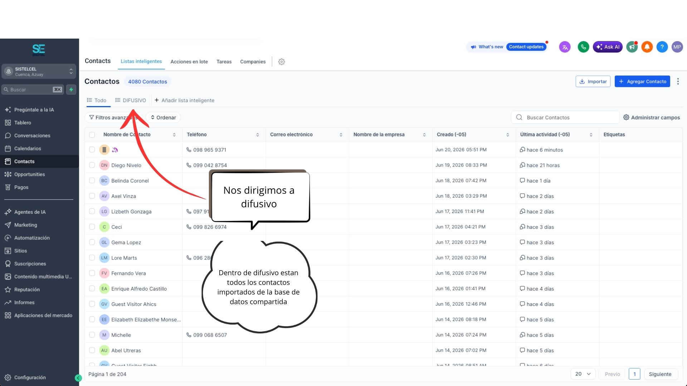Screen dimensions: 687x386
Task: Open the orange notifications bell
Action: click(x=647, y=47)
